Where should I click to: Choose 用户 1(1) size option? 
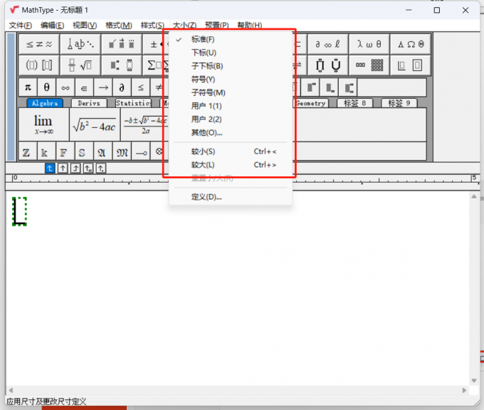(231, 106)
